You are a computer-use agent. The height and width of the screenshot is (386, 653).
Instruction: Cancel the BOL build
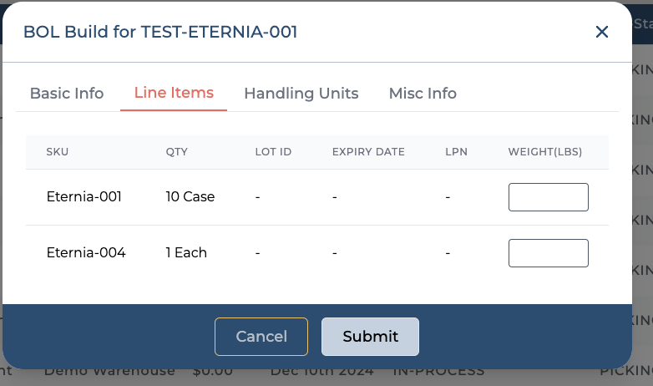pyautogui.click(x=261, y=337)
